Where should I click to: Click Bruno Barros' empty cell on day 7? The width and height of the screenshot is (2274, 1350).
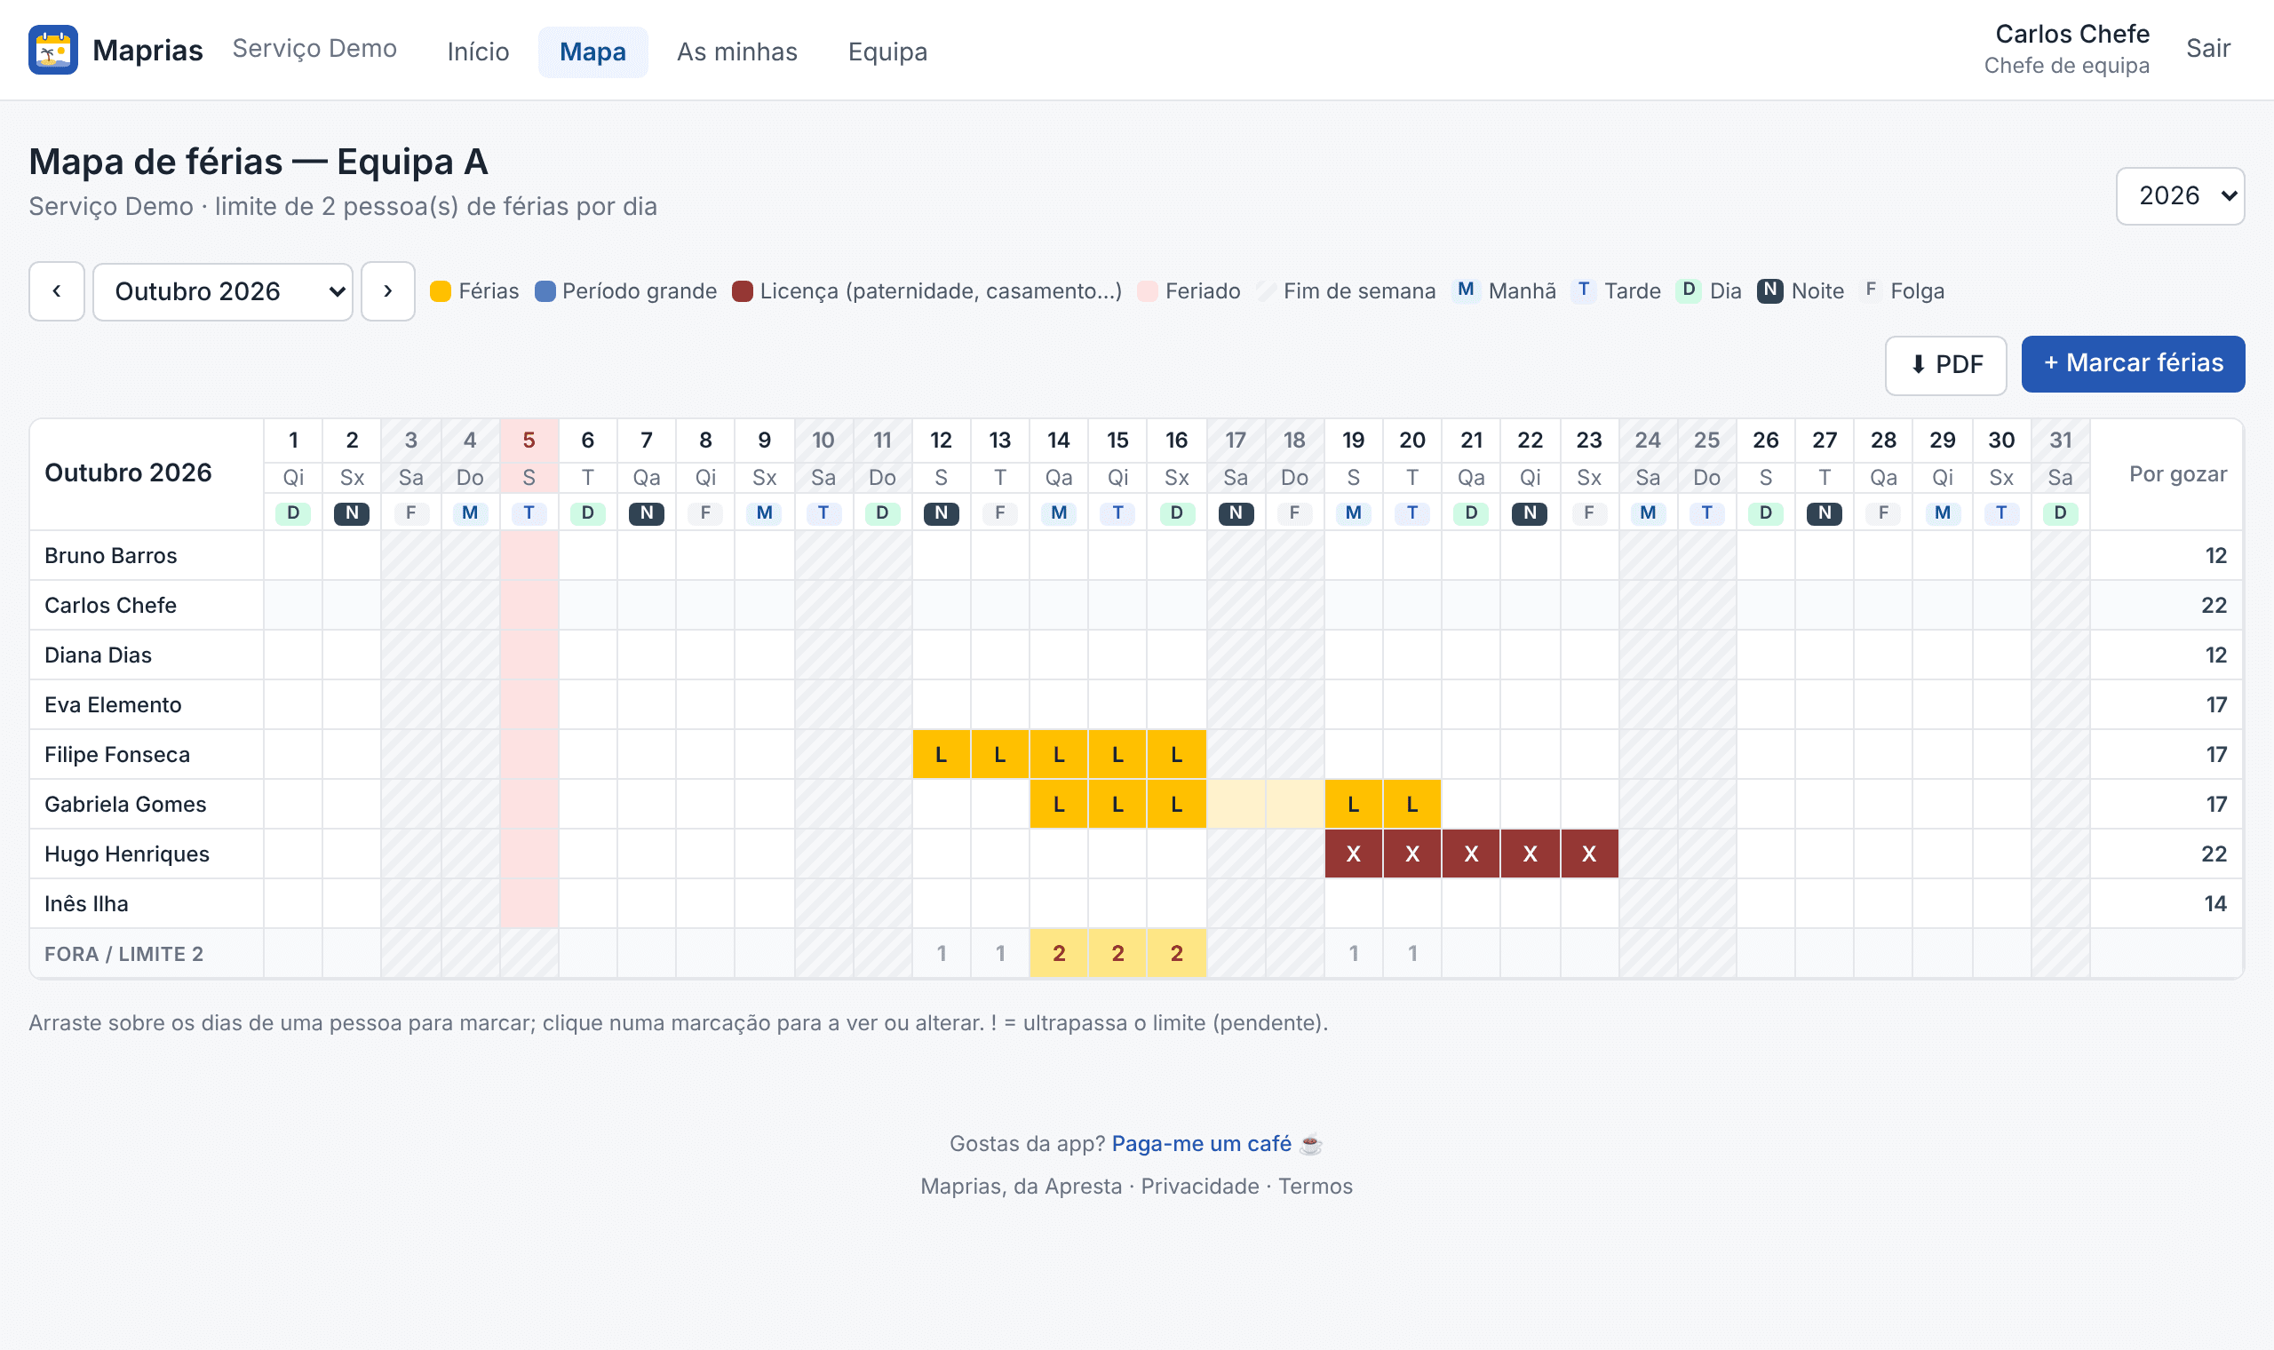coord(647,555)
